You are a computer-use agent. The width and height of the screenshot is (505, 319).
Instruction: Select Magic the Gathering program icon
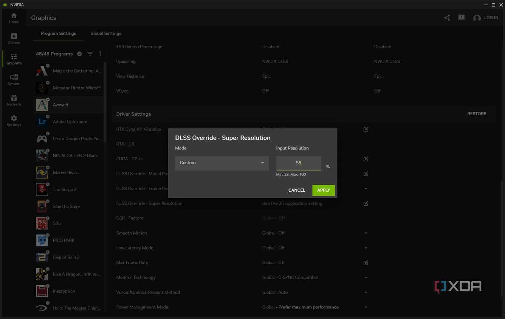tap(42, 71)
